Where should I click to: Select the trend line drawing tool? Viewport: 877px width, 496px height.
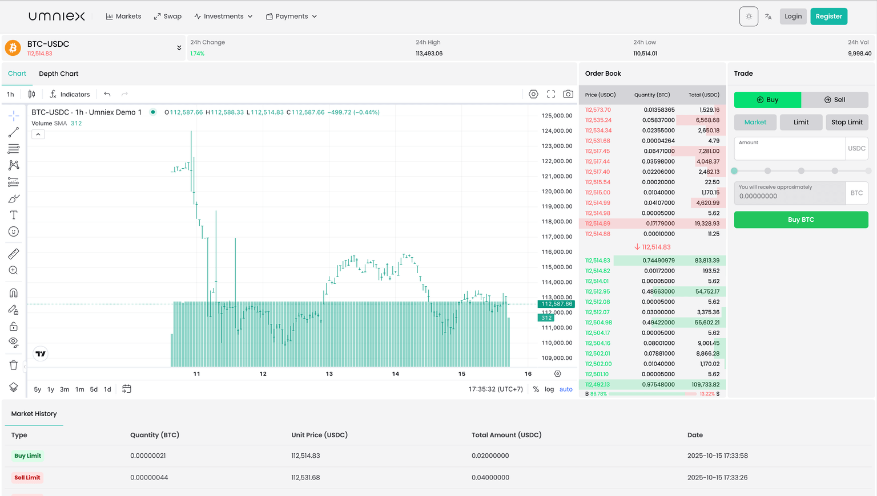pyautogui.click(x=14, y=132)
